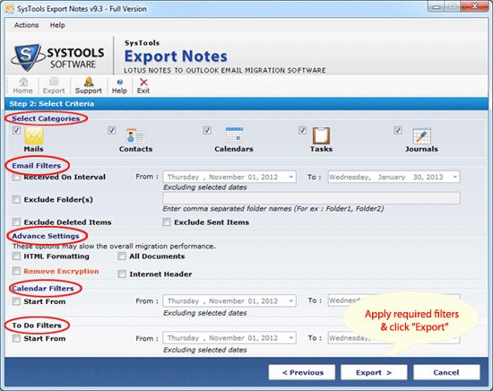
Task: Open Email Filters To date dropdown
Action: [x=455, y=177]
